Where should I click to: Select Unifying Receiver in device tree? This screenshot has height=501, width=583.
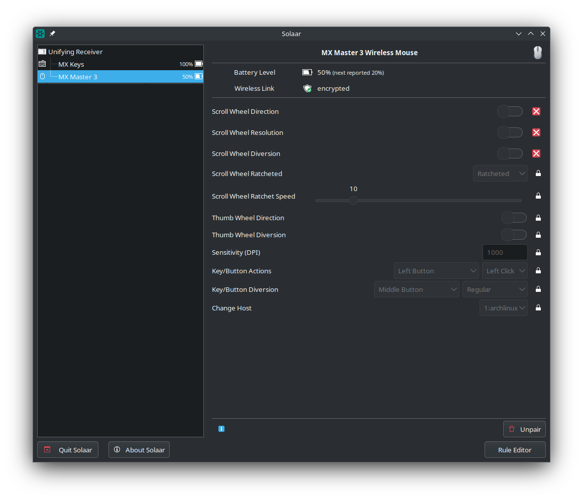[x=121, y=52]
